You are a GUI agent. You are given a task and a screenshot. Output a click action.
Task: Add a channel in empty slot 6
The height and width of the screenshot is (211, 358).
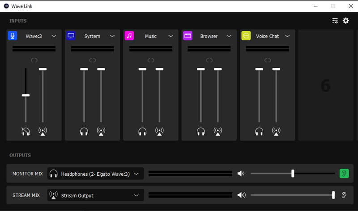pos(326,85)
